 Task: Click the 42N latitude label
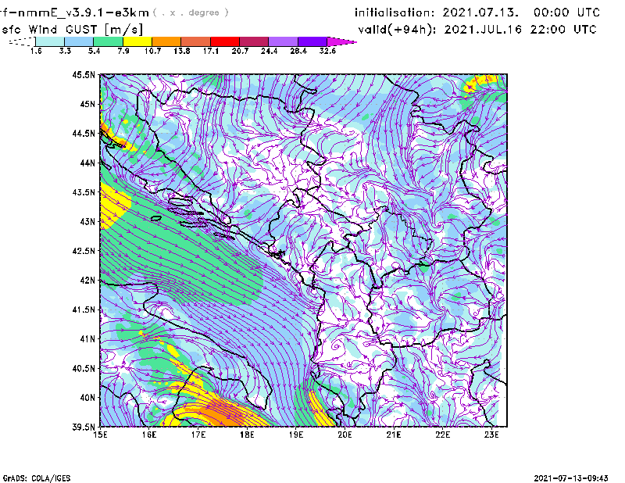pos(87,281)
